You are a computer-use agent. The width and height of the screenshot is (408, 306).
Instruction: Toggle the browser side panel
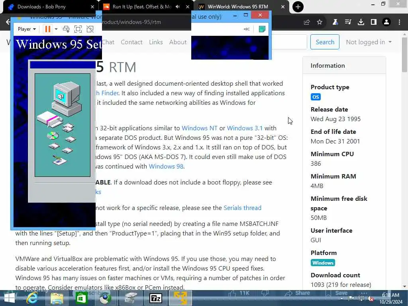tap(374, 22)
